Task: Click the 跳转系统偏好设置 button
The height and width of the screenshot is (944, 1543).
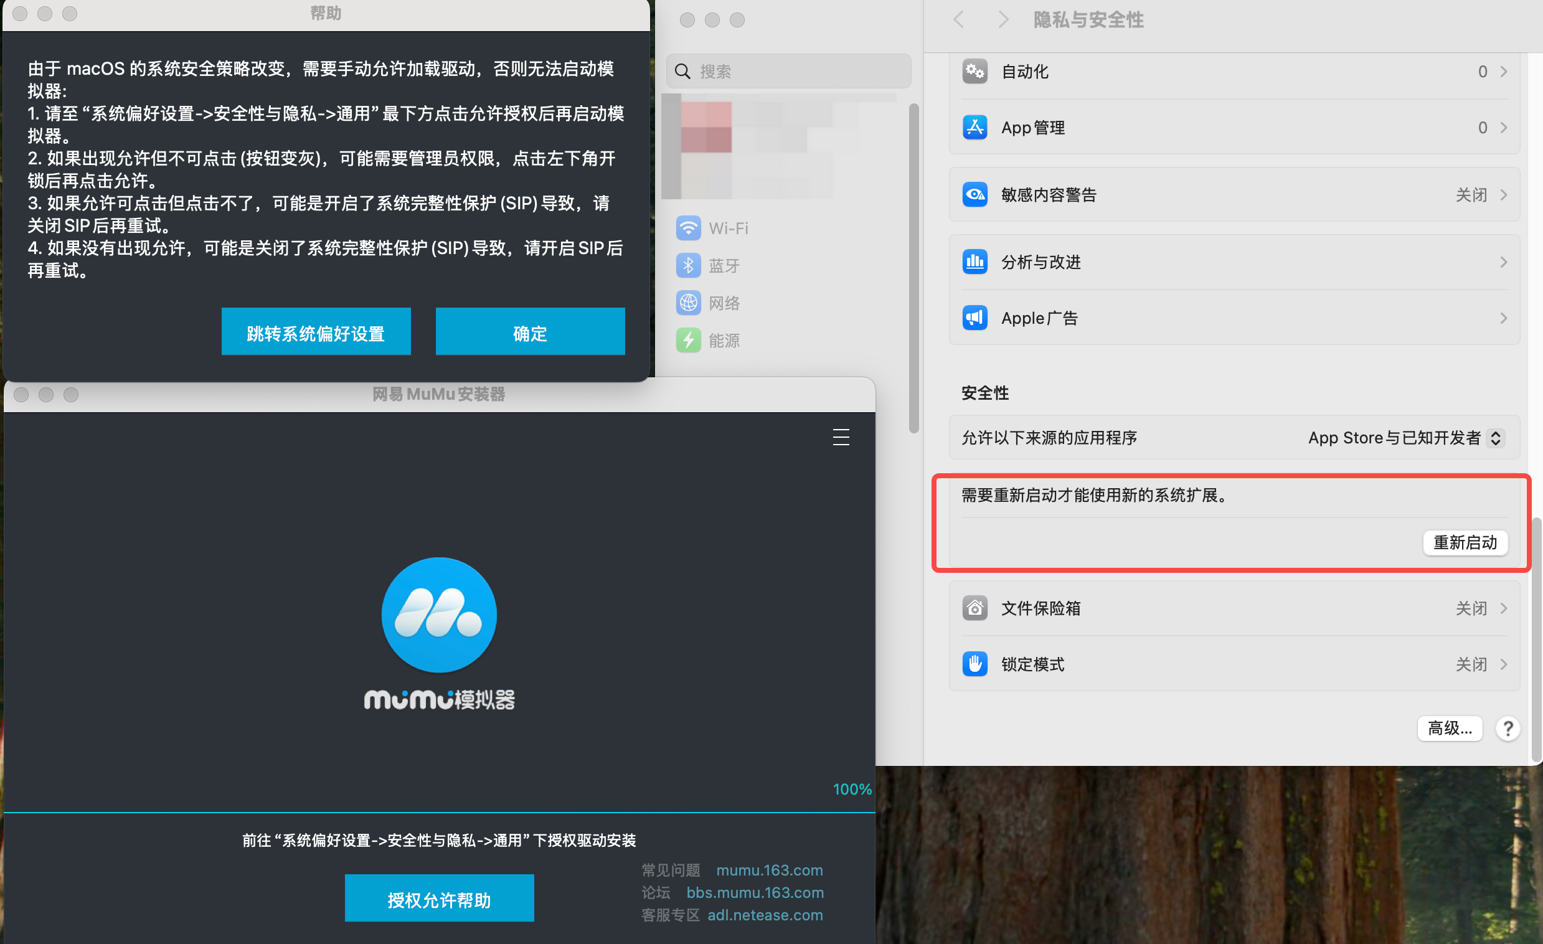Action: [316, 332]
